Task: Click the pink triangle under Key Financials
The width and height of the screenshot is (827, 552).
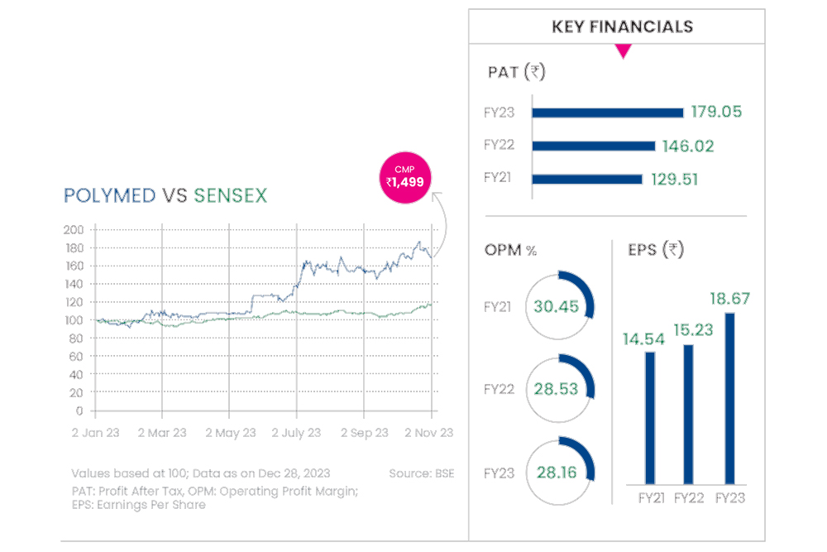Action: coord(624,52)
